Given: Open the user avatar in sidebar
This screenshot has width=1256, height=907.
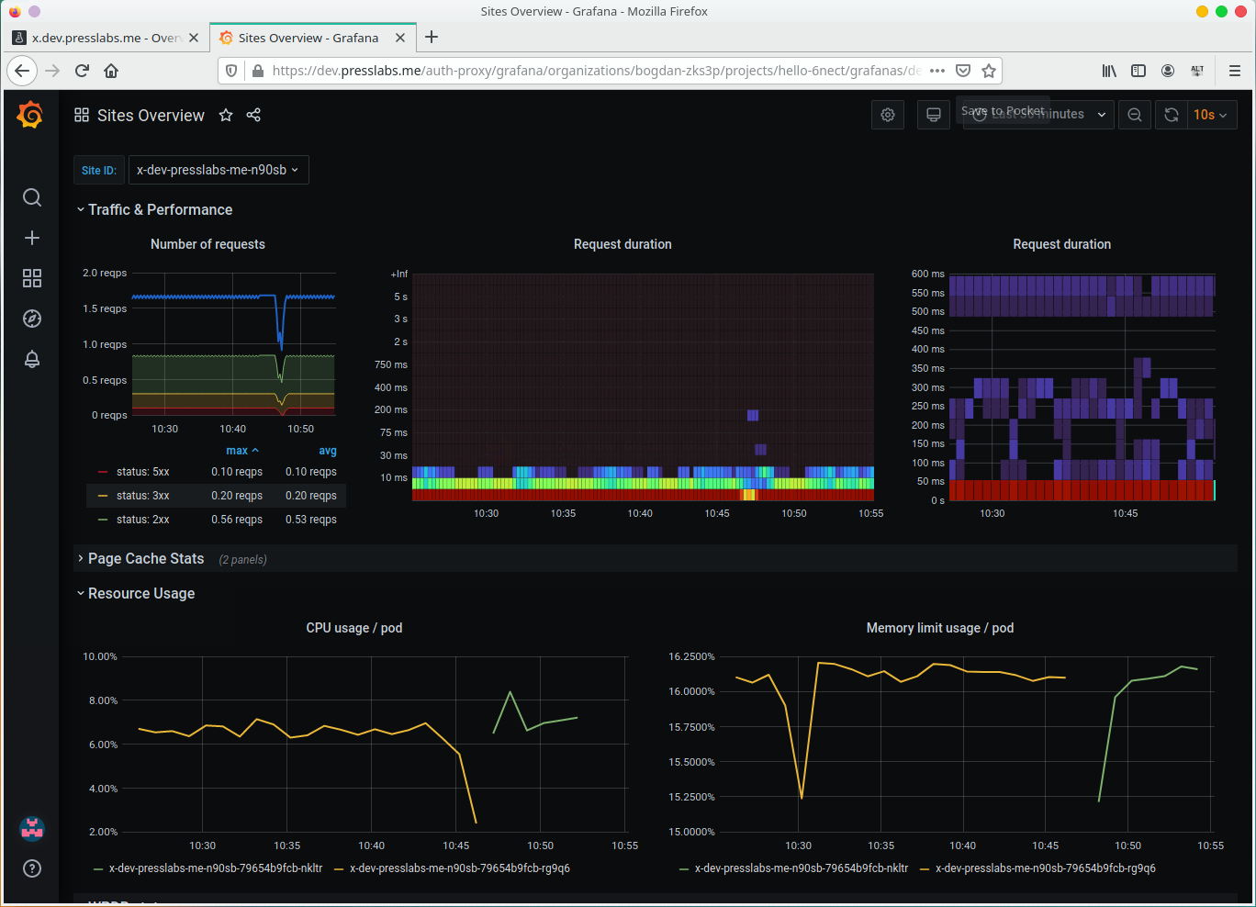Looking at the screenshot, I should (x=32, y=828).
